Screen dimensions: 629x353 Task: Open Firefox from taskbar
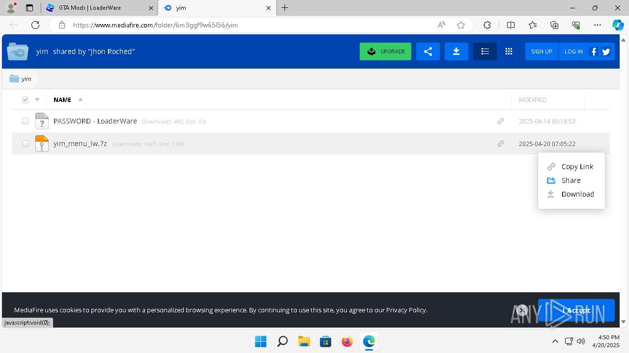[x=347, y=341]
